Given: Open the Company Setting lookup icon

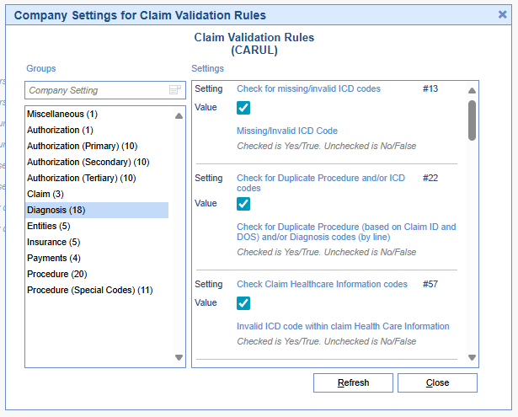Looking at the screenshot, I should (x=174, y=90).
